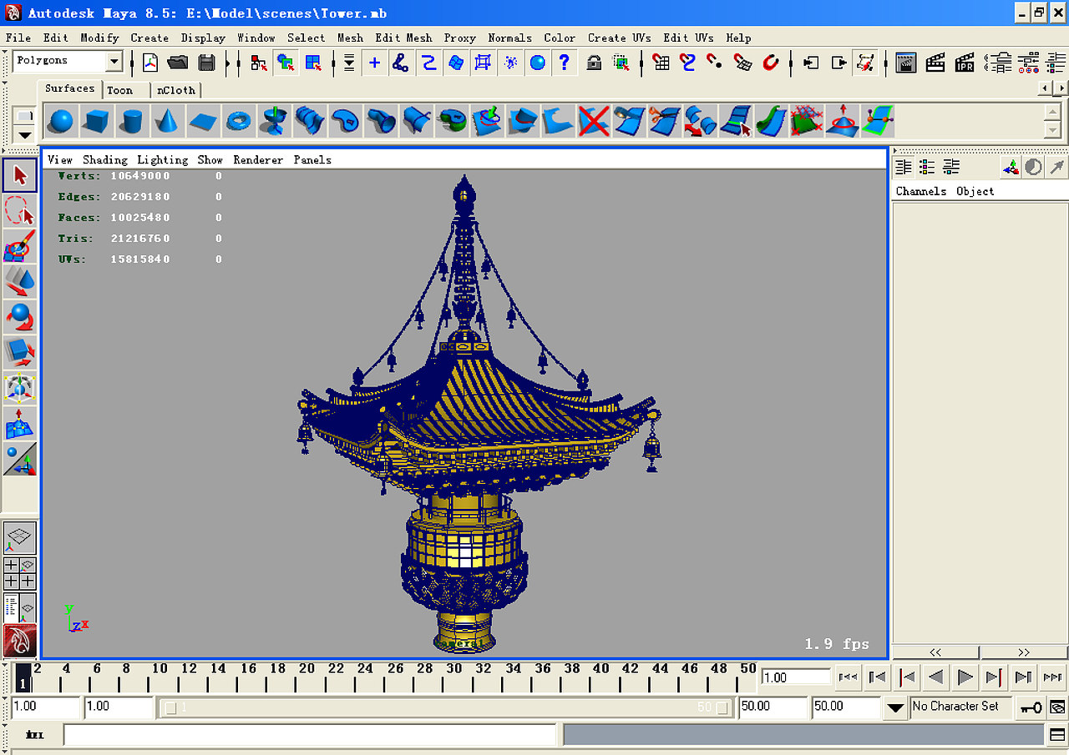Click the << layer panel button

pos(935,652)
